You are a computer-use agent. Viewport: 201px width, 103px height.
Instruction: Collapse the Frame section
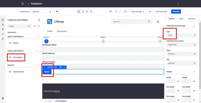[x=194, y=72]
